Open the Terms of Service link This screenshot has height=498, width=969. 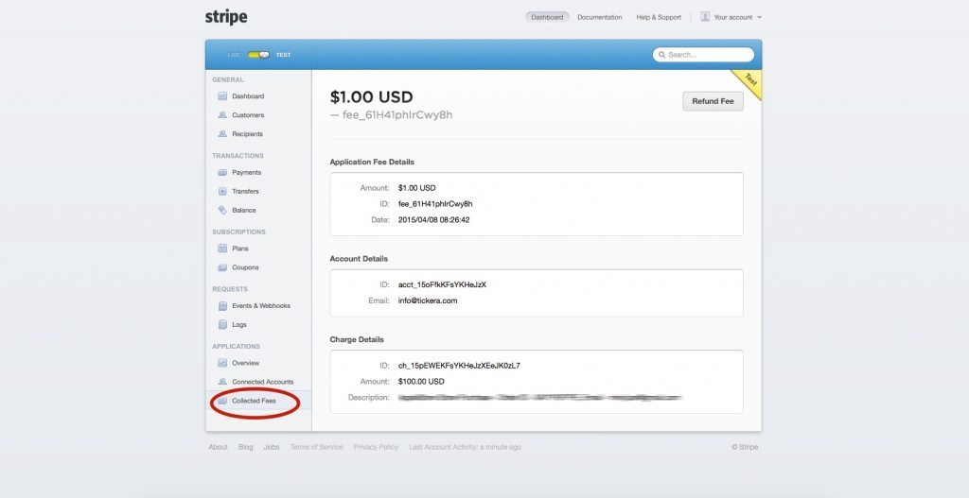tap(316, 447)
